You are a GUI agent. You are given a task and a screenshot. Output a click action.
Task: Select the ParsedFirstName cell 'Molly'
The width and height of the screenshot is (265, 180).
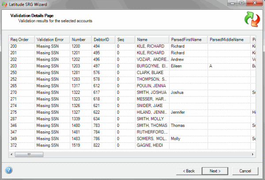click(x=189, y=139)
